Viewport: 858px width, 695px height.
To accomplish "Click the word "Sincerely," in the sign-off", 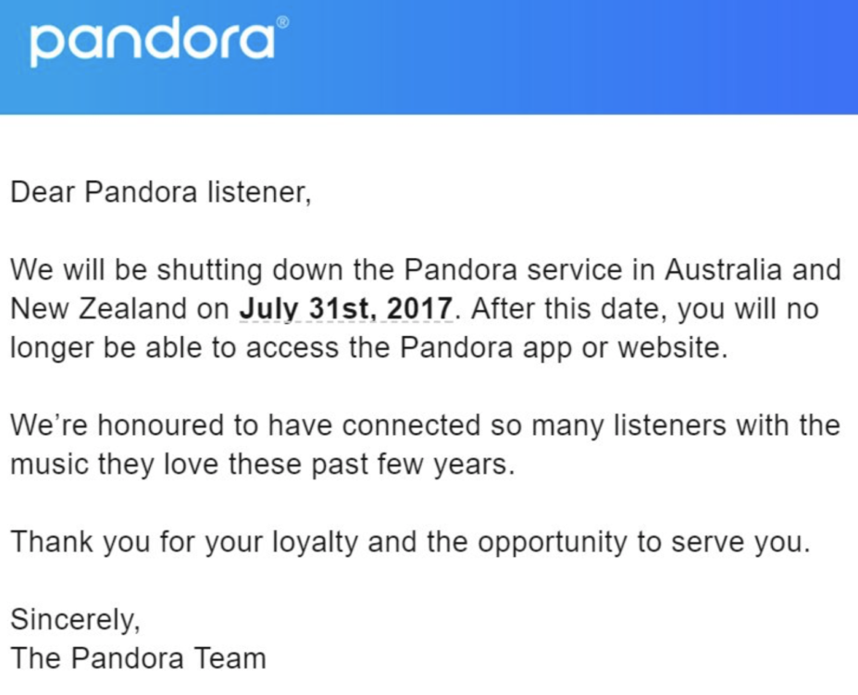I will click(75, 618).
